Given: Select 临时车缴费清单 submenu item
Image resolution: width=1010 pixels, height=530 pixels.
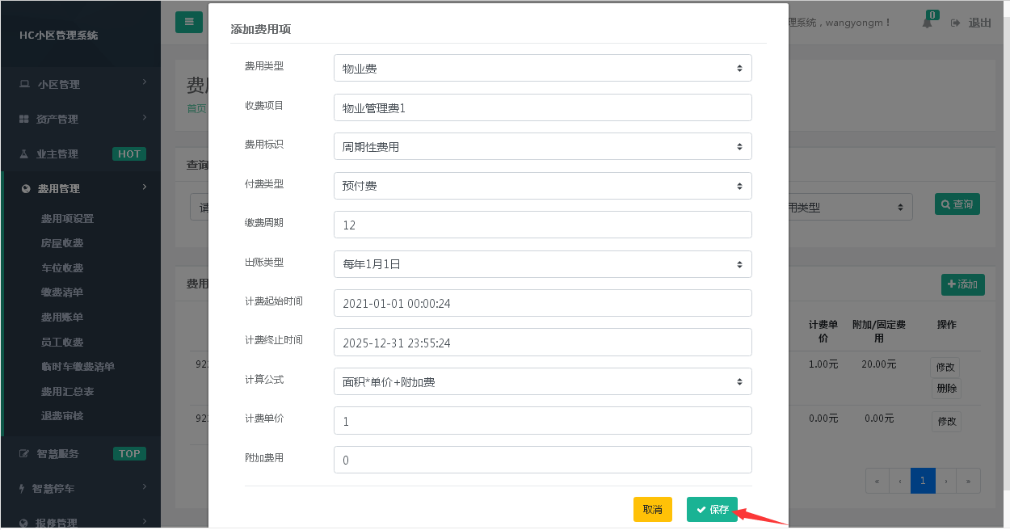Looking at the screenshot, I should click(78, 367).
